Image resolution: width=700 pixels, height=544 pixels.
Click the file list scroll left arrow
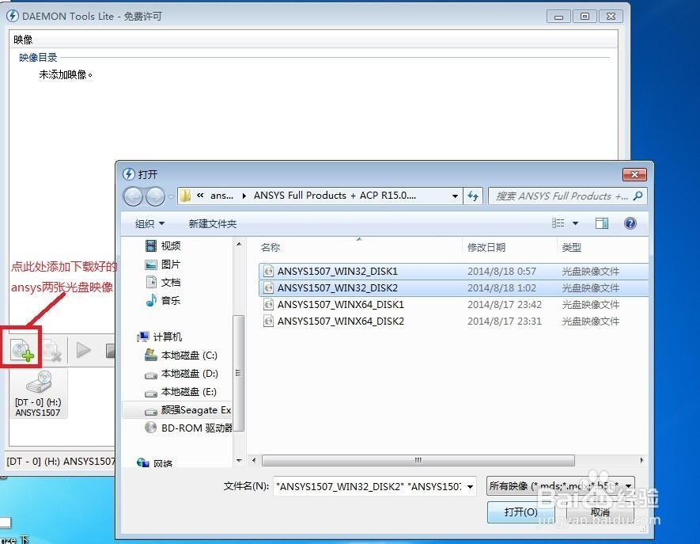coord(254,460)
